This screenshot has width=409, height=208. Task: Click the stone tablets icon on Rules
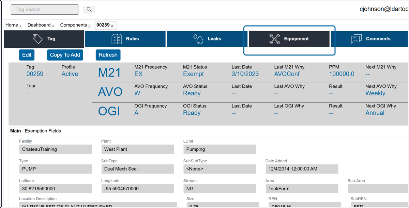point(117,39)
